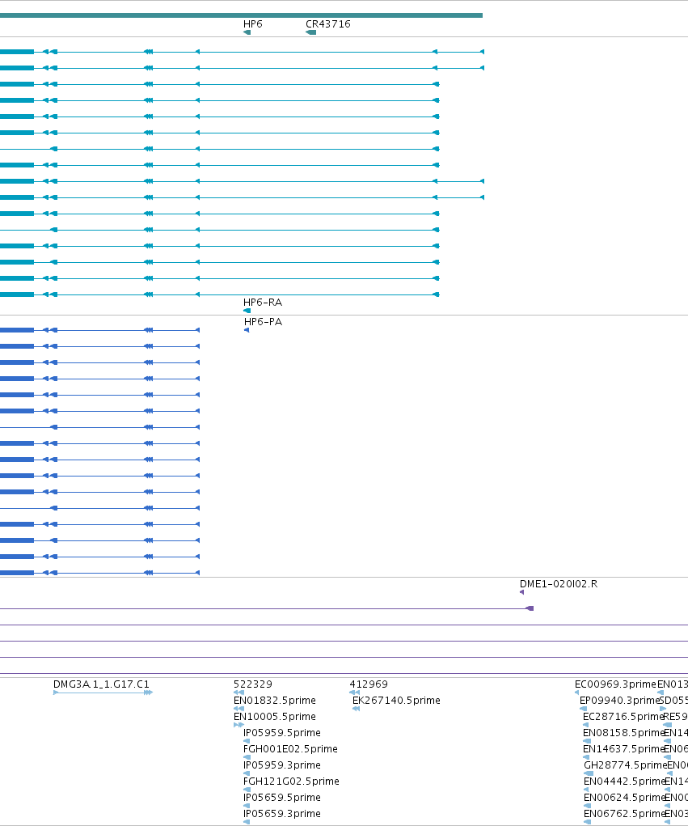Click the IP05959.5prime EST label
Viewport: 688px width, 826px height.
(282, 733)
